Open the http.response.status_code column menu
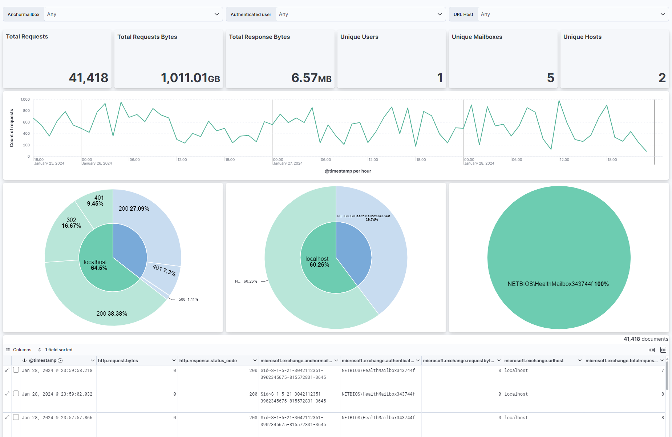The height and width of the screenshot is (437, 672). [x=254, y=360]
